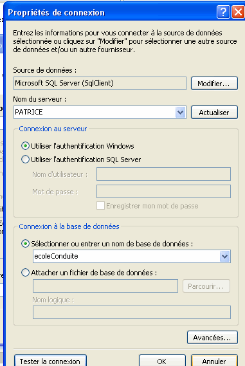Cancel with the Annuler button
Viewport: 245px width, 366px height.
pos(214,361)
